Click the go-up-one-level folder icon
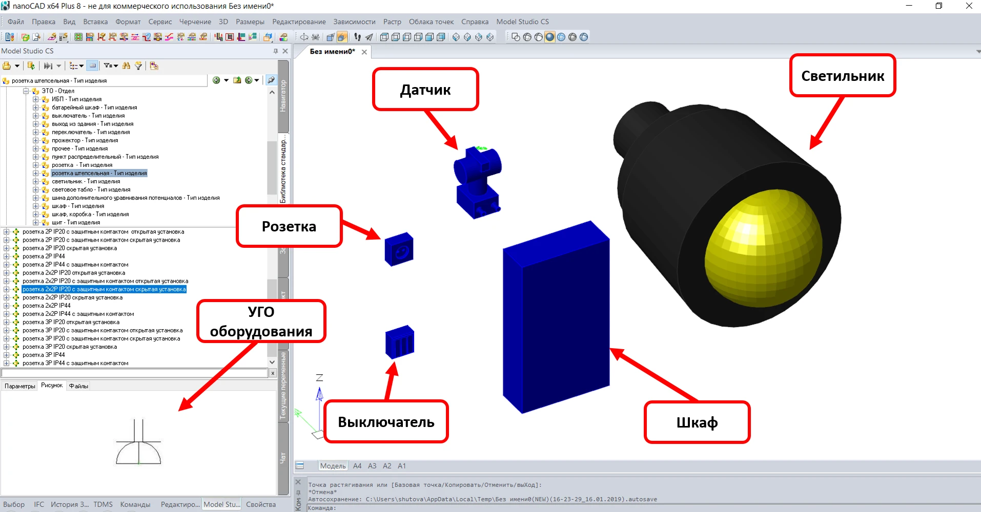Viewport: 981px width, 512px height. 237,80
